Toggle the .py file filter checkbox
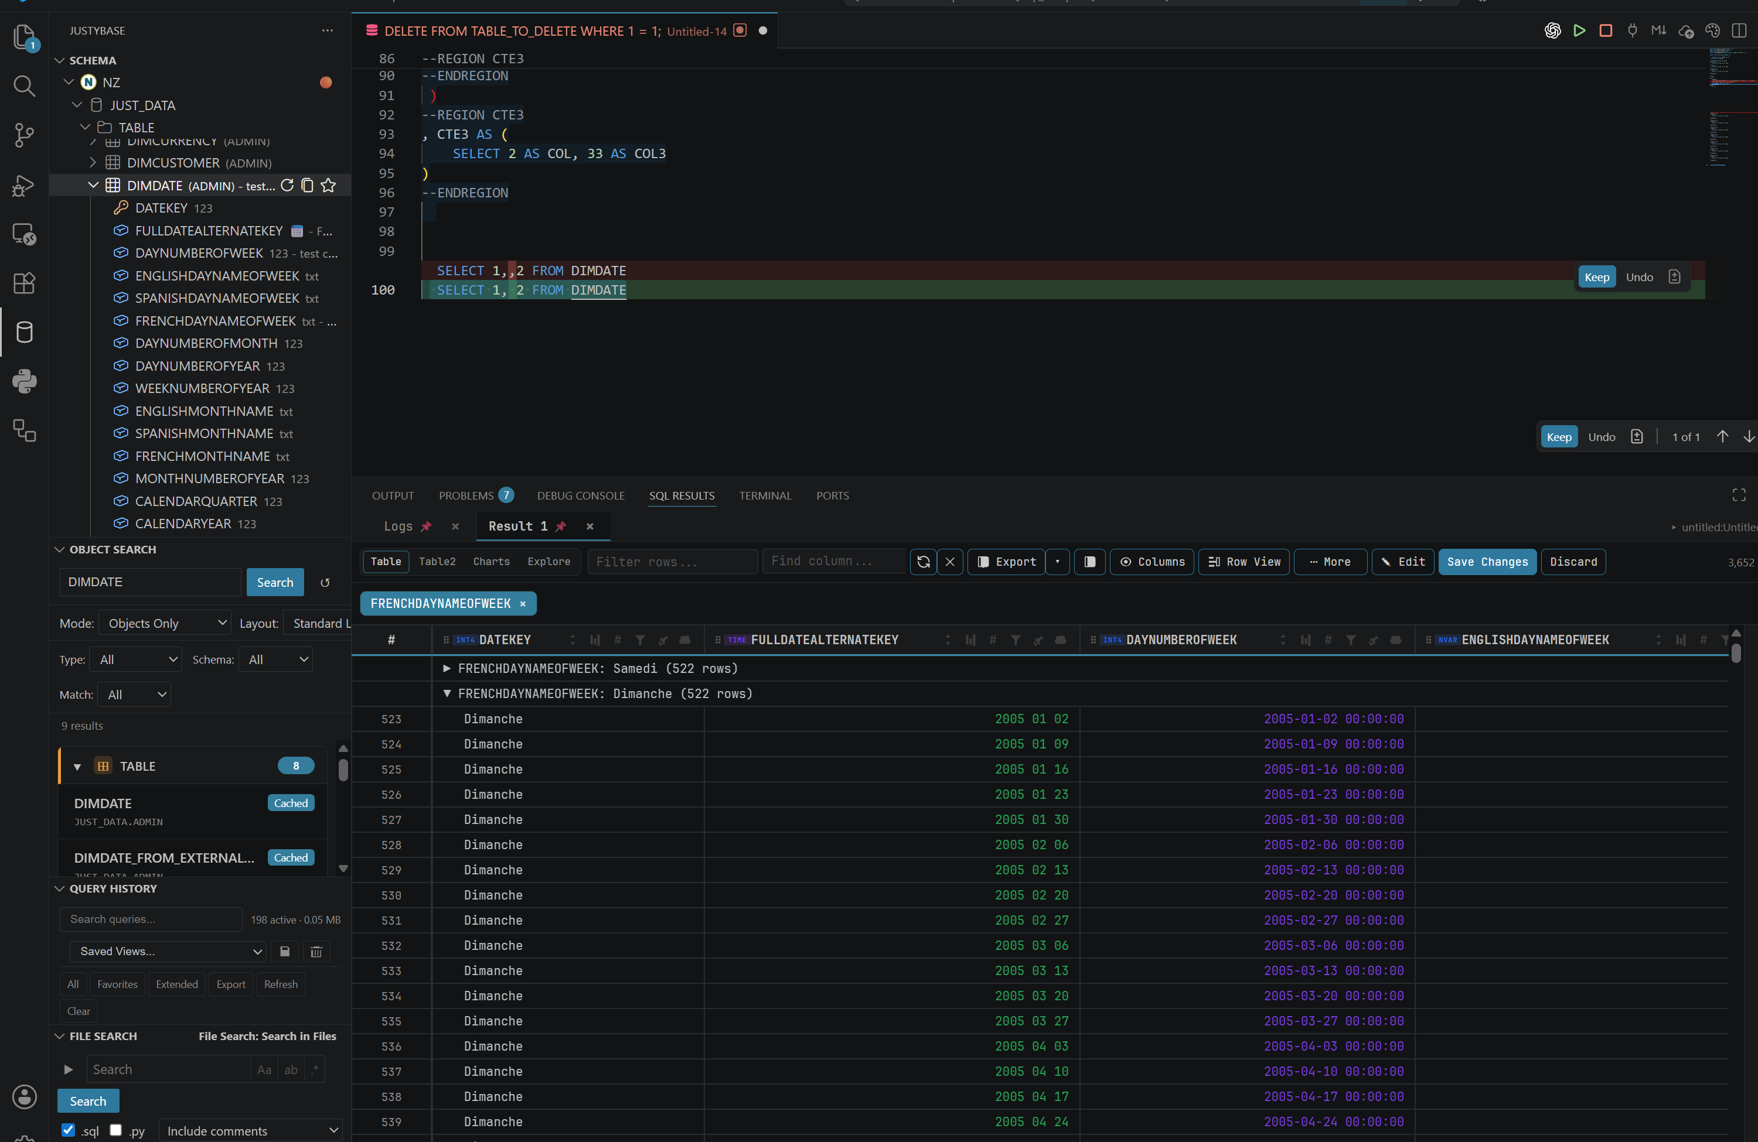The height and width of the screenshot is (1142, 1758). pyautogui.click(x=115, y=1130)
